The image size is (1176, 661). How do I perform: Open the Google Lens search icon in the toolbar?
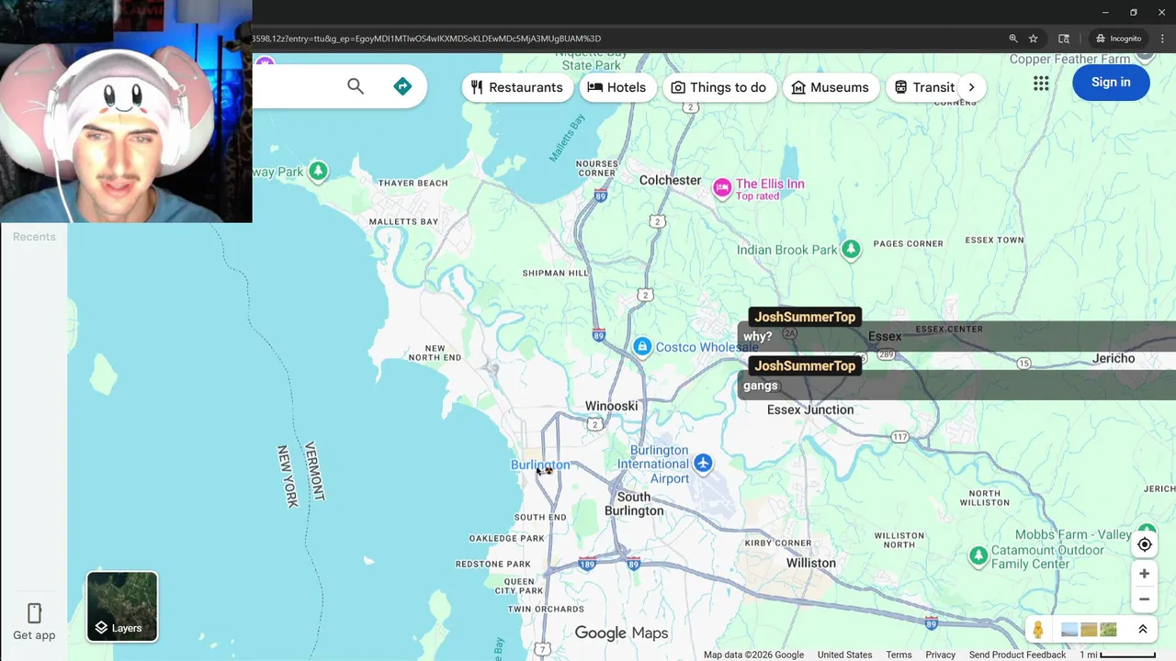click(x=1064, y=39)
